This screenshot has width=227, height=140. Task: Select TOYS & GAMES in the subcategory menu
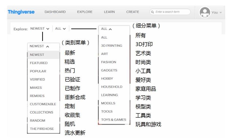113,120
